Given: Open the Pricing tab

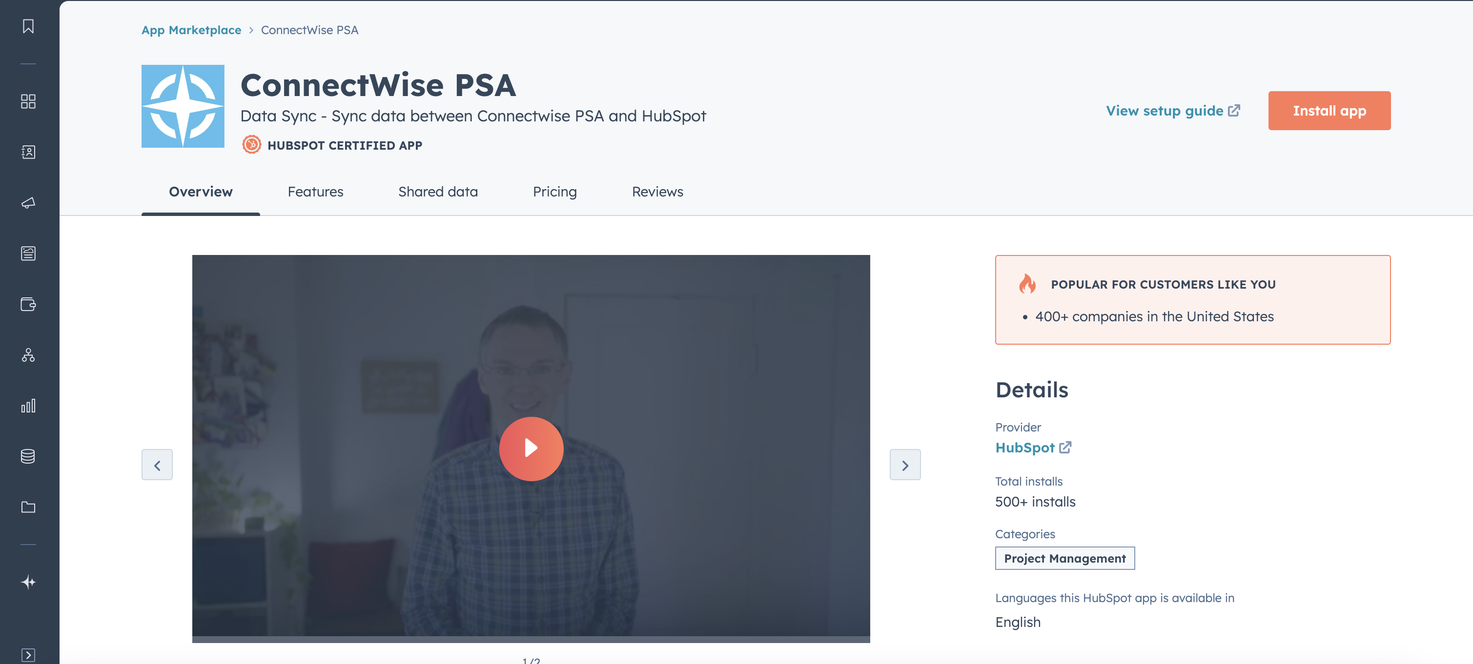Looking at the screenshot, I should pyautogui.click(x=554, y=192).
